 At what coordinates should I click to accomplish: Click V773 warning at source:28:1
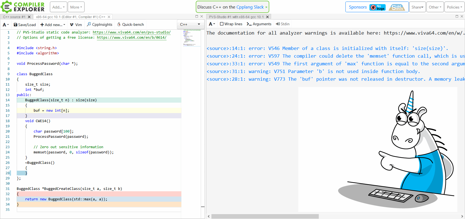click(x=336, y=79)
